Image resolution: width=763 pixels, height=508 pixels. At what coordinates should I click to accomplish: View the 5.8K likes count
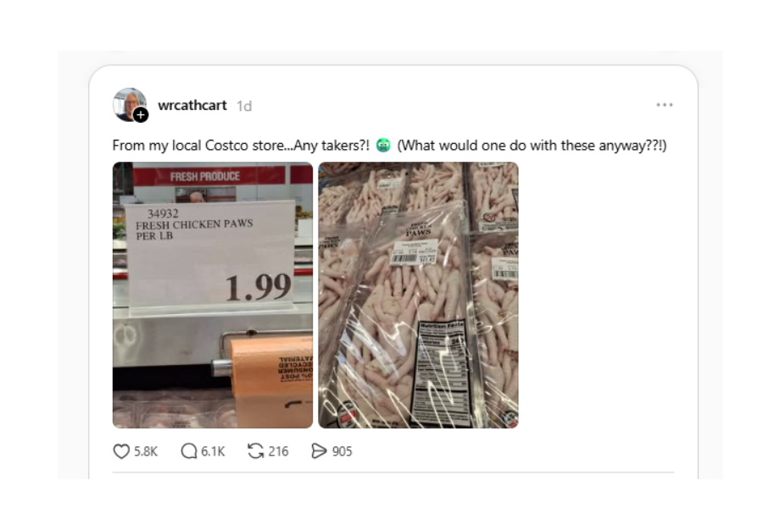point(146,451)
